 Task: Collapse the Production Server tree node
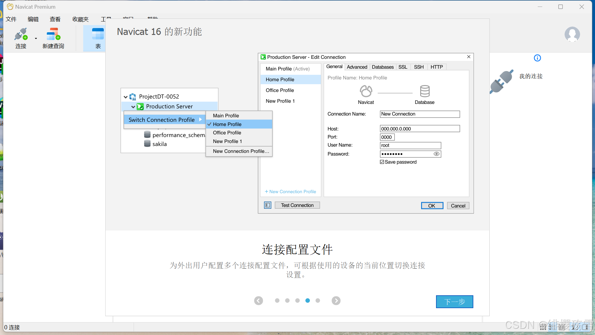click(133, 107)
